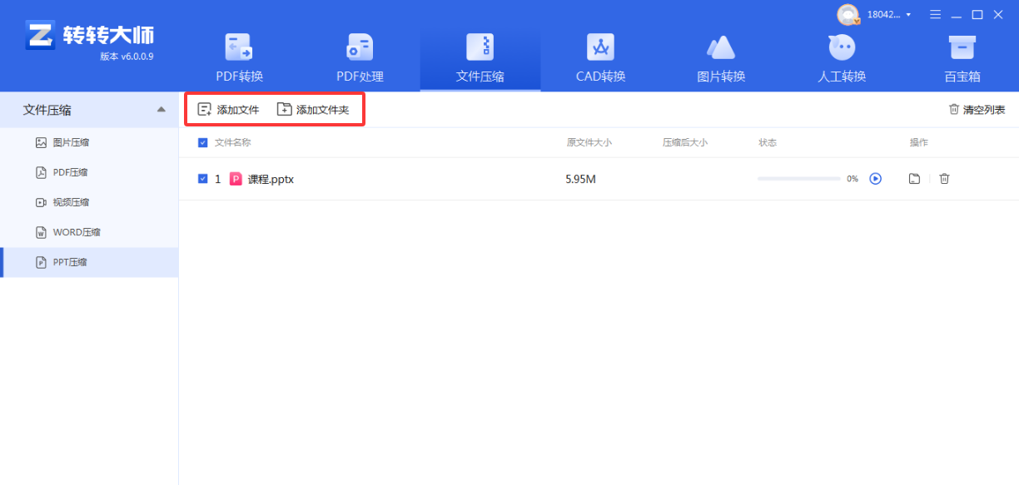1019x485 pixels.
Task: Uncheck the checkbox for the 课程.pptx row
Action: (203, 179)
